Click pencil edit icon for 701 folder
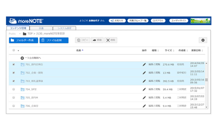Image resolution: width=217 pixels, height=128 pixels. tap(144, 64)
